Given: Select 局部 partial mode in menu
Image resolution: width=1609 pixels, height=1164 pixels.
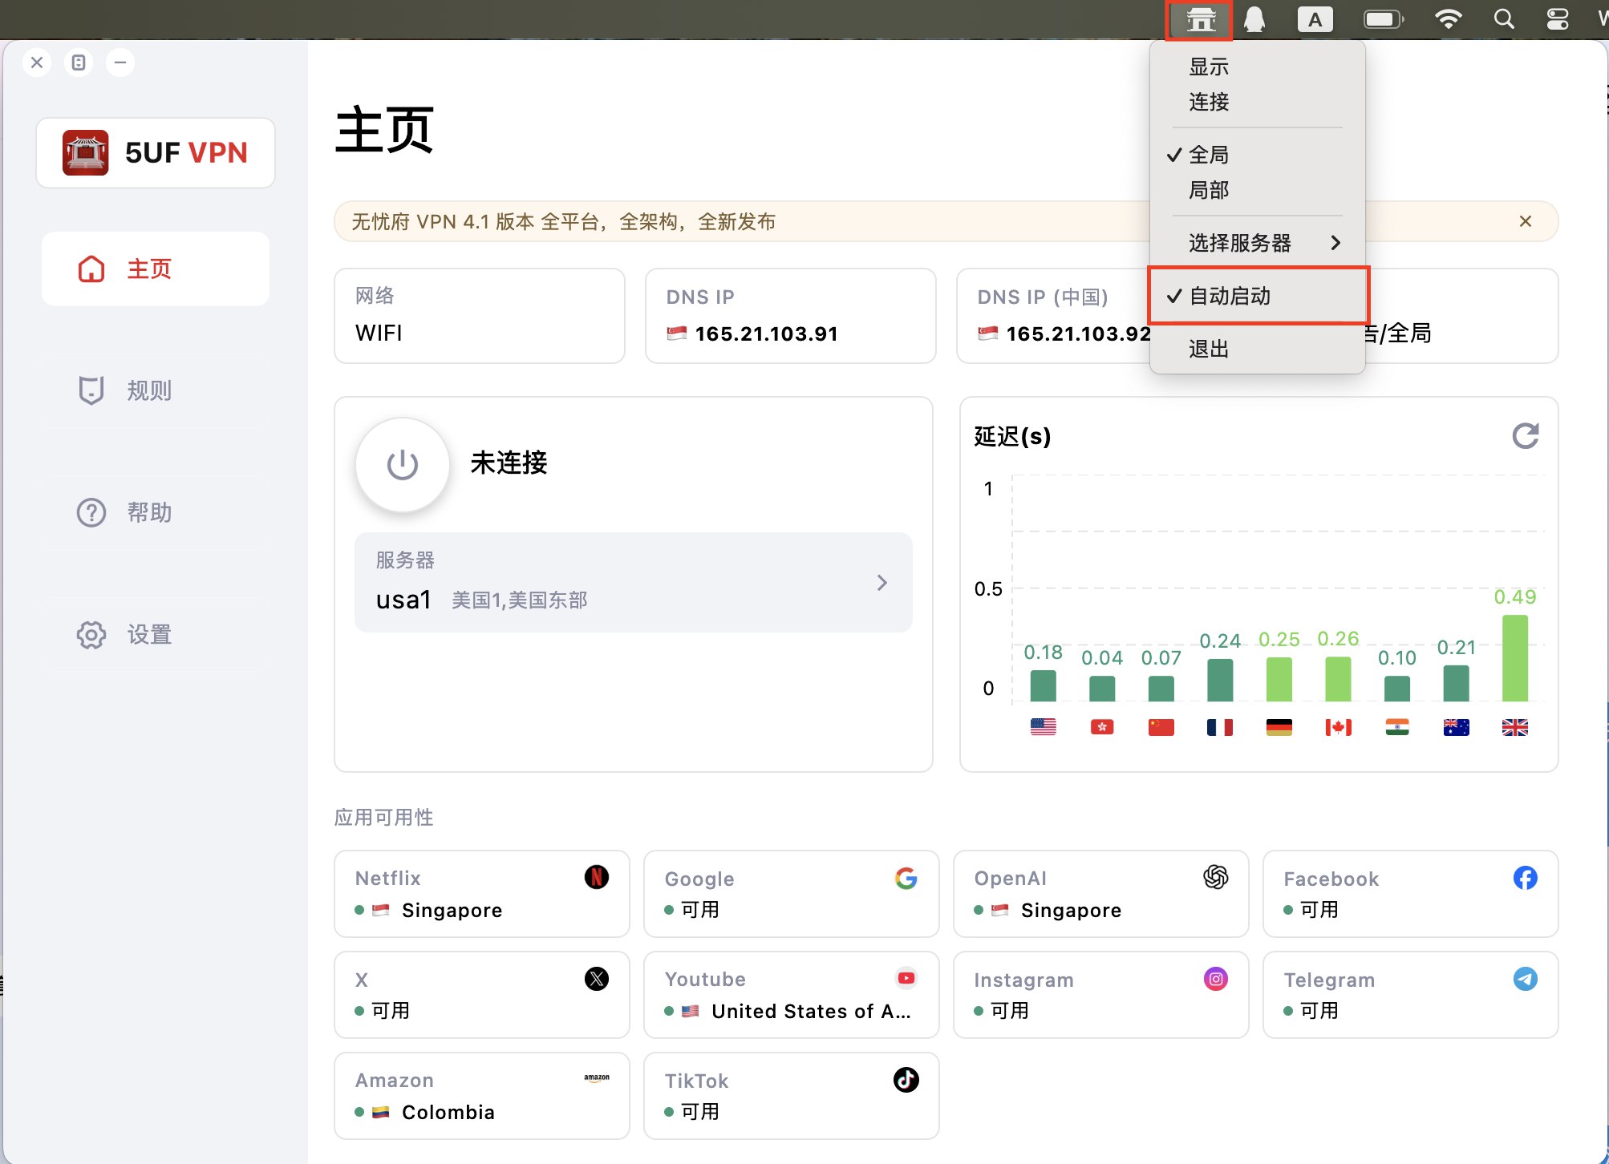Looking at the screenshot, I should point(1209,190).
